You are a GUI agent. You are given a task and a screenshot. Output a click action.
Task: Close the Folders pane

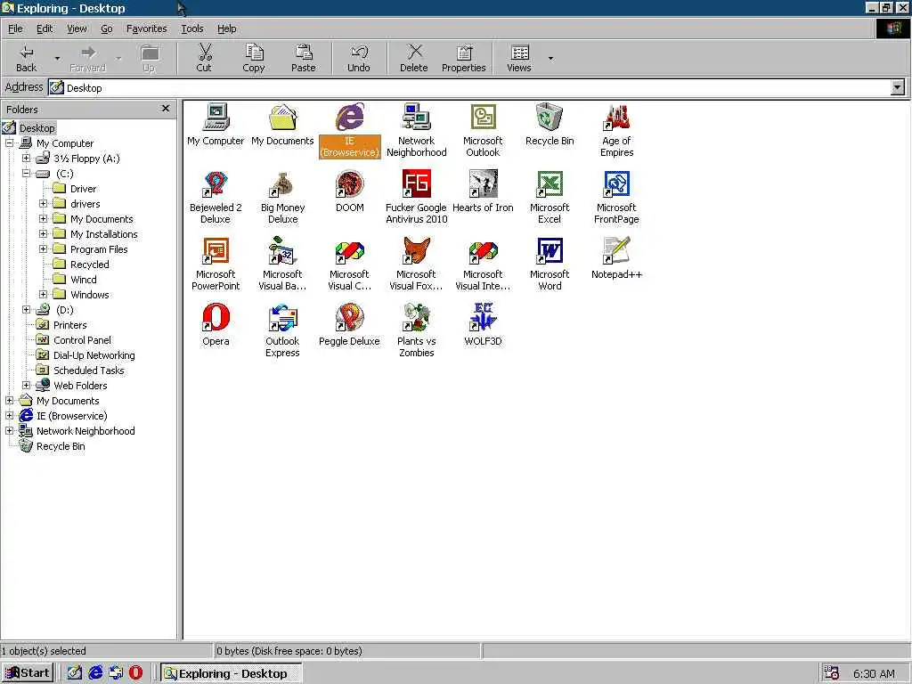tap(166, 109)
